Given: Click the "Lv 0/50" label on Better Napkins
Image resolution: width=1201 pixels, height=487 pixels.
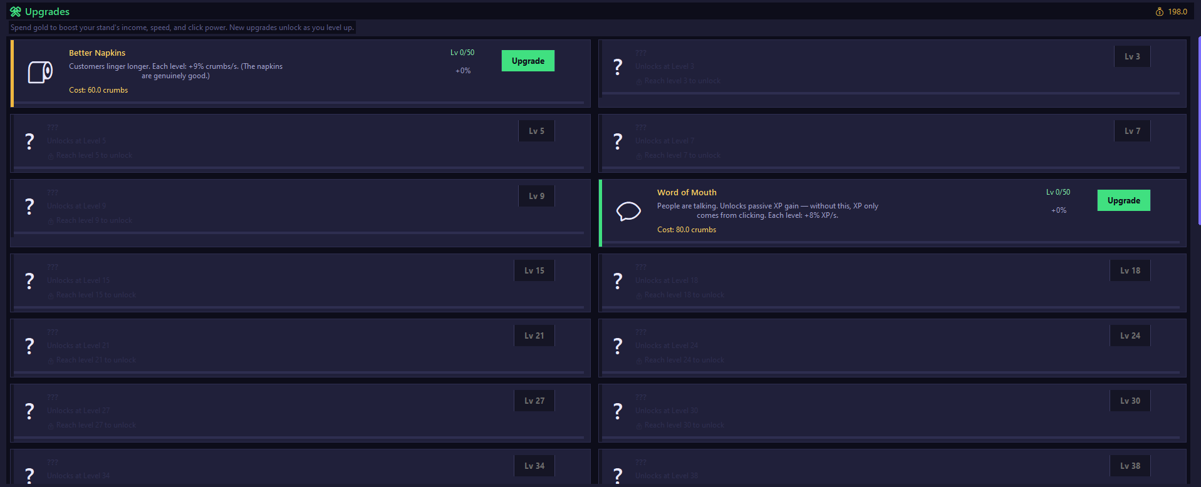Looking at the screenshot, I should tap(462, 53).
